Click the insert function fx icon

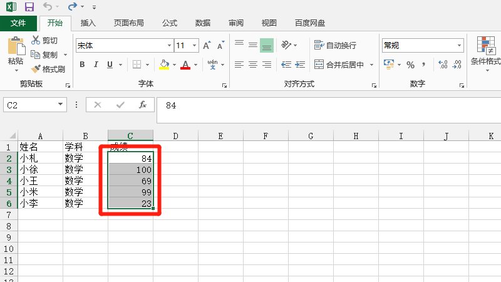tap(143, 105)
